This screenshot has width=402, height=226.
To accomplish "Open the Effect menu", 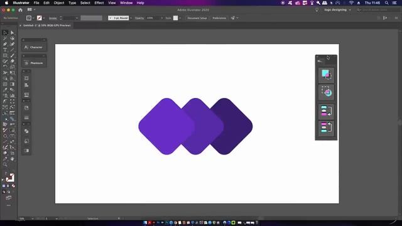I will [99, 3].
